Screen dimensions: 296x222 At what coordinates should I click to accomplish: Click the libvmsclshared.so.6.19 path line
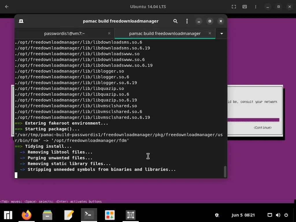(82, 117)
